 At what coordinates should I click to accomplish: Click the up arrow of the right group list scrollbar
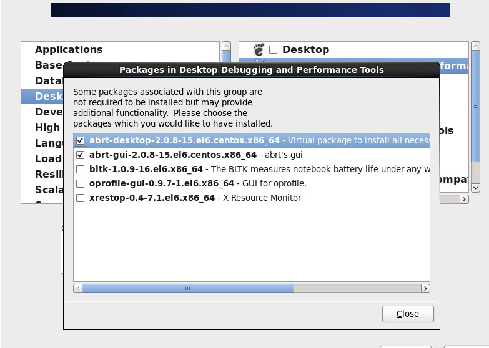pos(475,46)
